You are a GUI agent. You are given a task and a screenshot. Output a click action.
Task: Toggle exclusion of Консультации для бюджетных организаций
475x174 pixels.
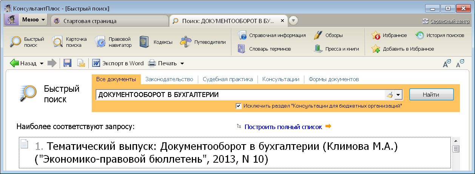coord(238,106)
